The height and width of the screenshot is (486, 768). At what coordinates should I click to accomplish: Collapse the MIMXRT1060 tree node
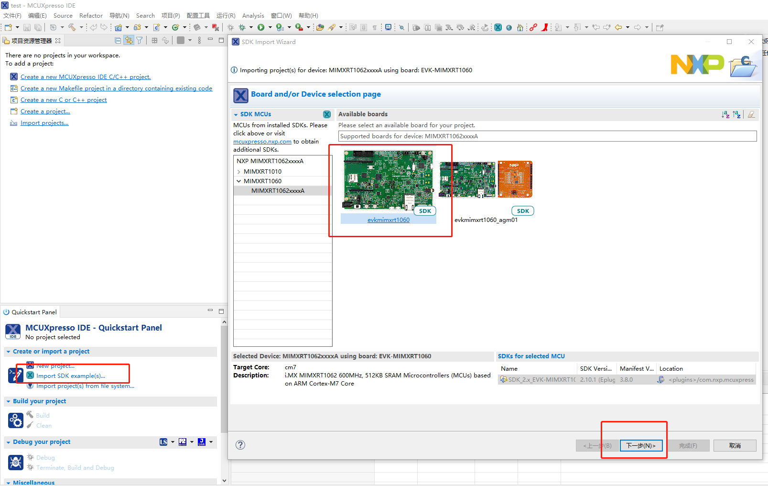click(x=239, y=181)
